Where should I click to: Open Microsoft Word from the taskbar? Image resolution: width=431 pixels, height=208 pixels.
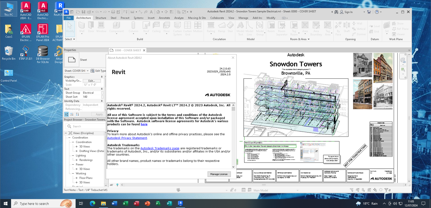pos(114,203)
